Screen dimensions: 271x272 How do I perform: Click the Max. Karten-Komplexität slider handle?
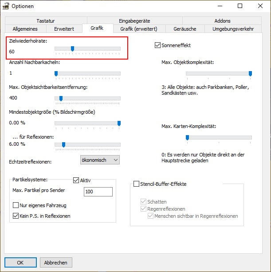[x=187, y=138]
